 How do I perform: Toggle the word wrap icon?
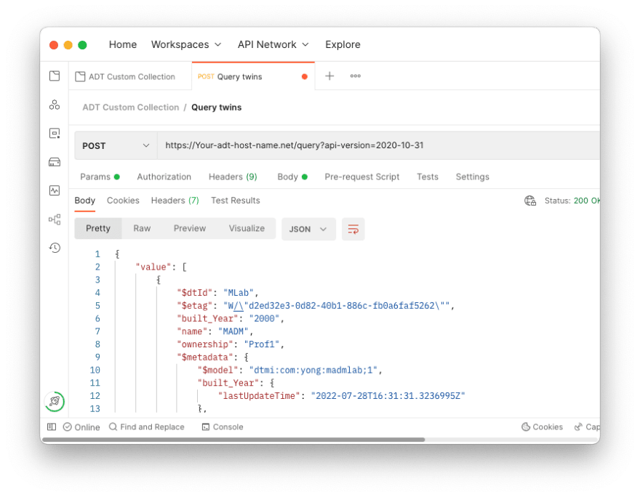click(353, 229)
